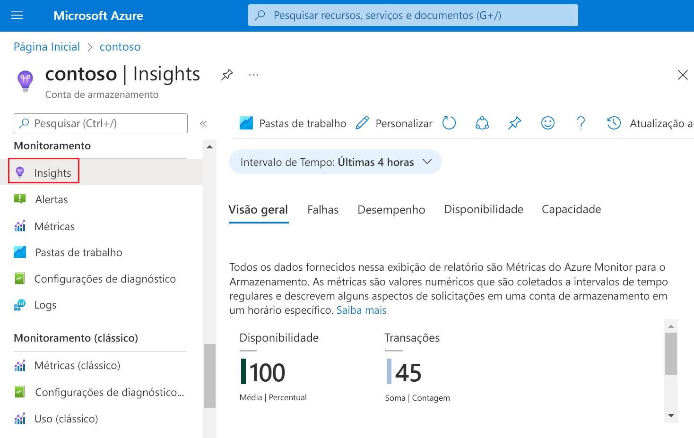Pin report via toolbar pin icon
The width and height of the screenshot is (694, 438).
pyautogui.click(x=515, y=123)
